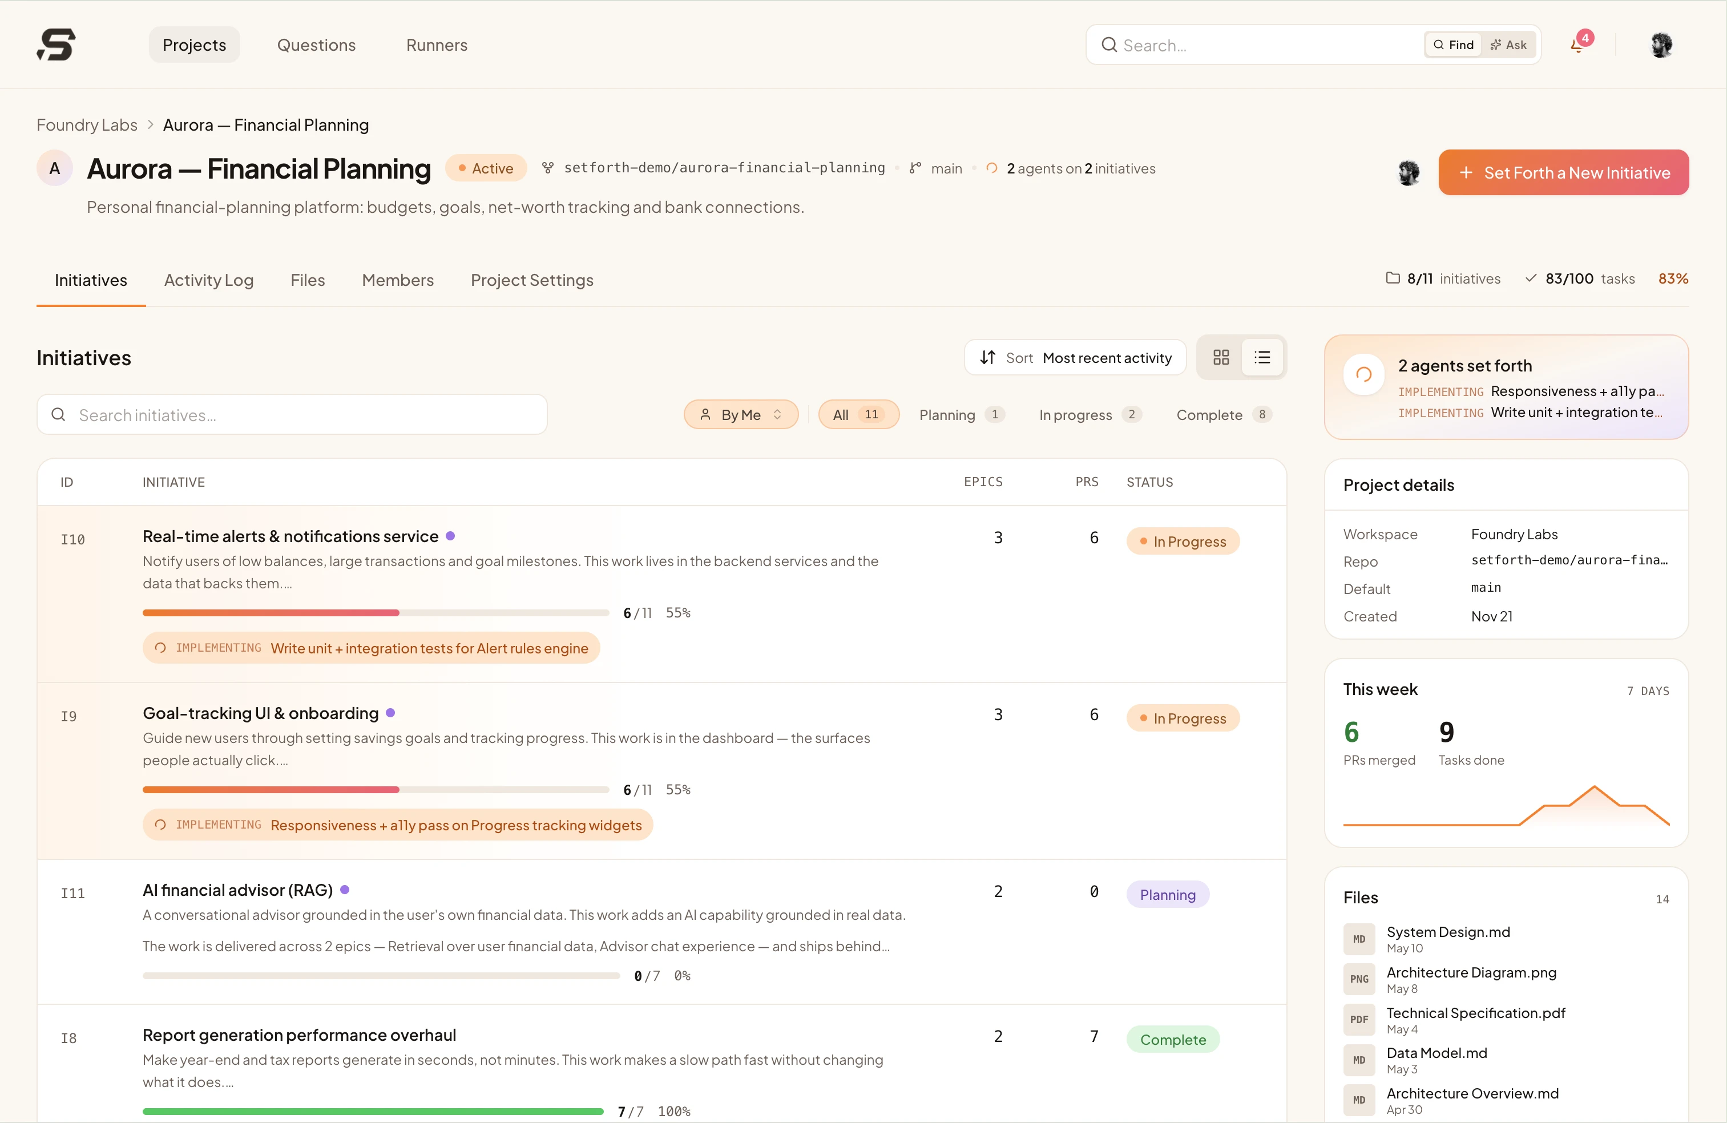Click the MD icon for Data Model.md
Screen dimensions: 1727x1123
pos(1358,1060)
